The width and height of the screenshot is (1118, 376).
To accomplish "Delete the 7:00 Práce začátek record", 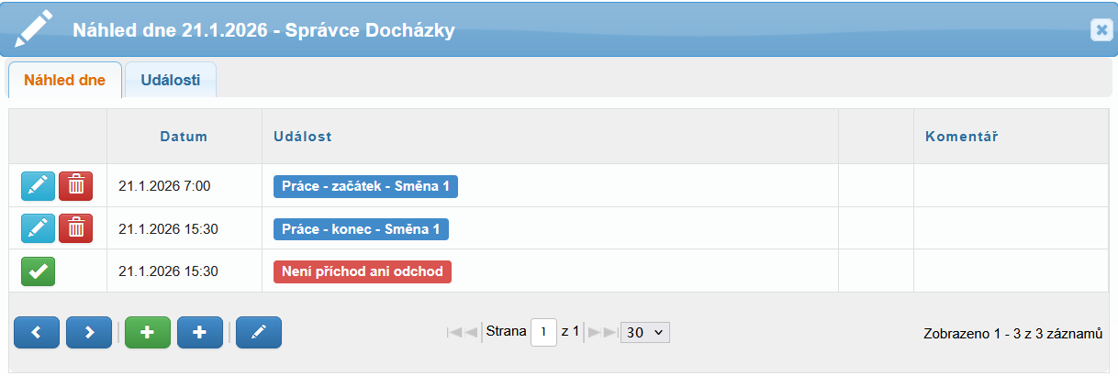I will click(x=75, y=186).
